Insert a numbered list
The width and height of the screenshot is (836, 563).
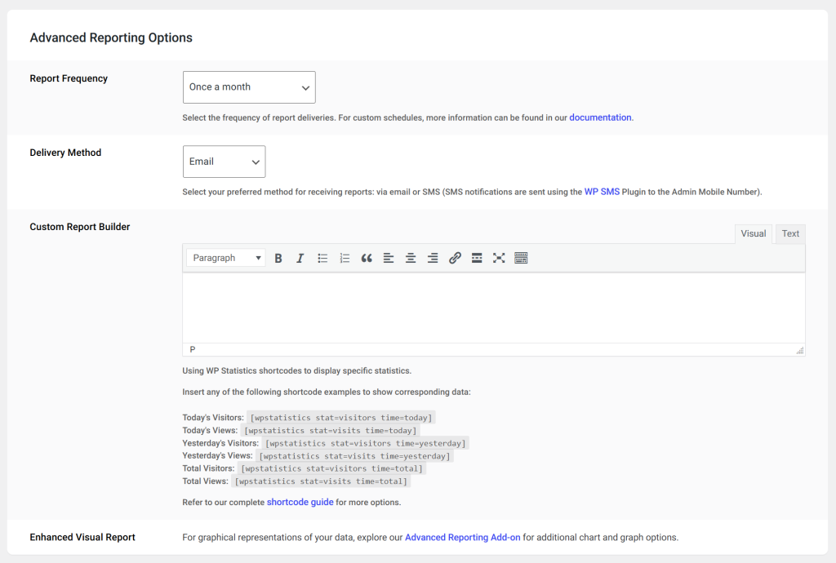(345, 258)
